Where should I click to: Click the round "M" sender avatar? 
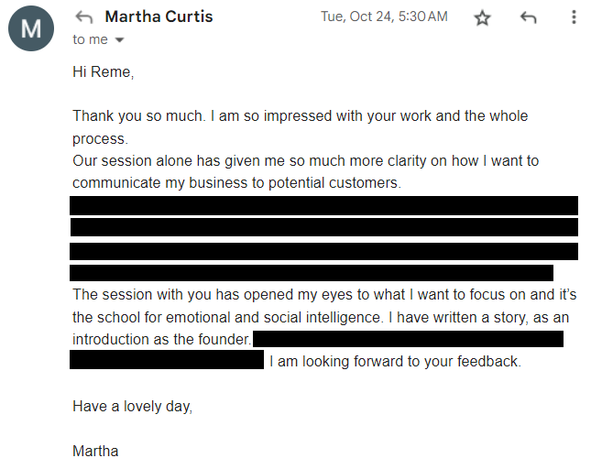pos(30,28)
